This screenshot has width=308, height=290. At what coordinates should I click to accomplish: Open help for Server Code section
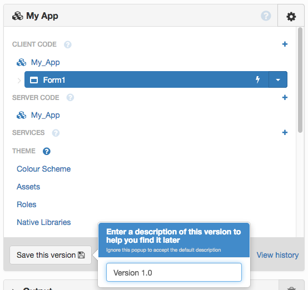tap(70, 97)
